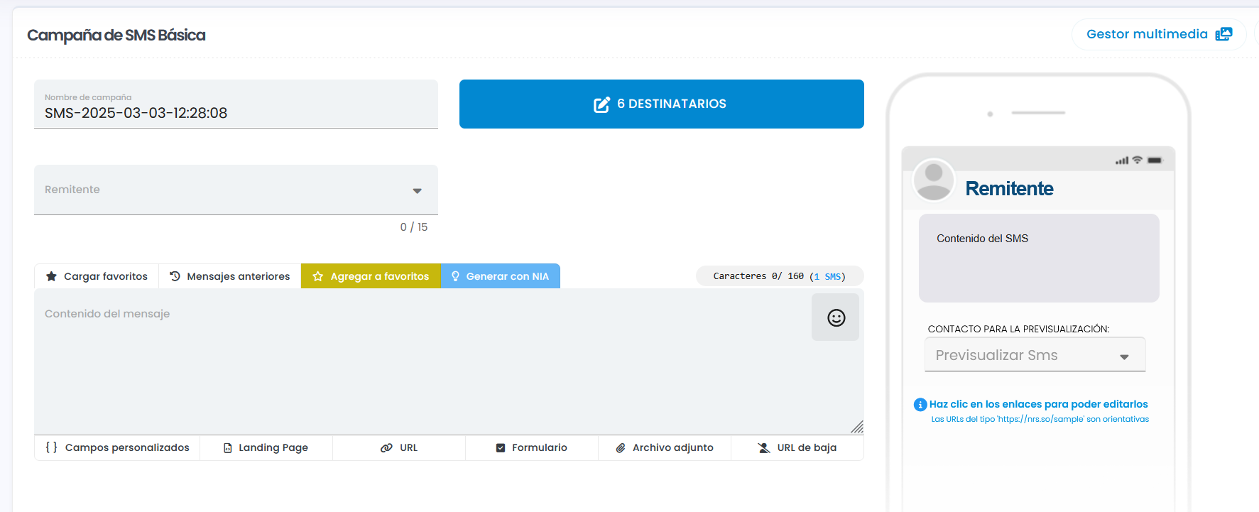Click Agregar a favoritos button
1259x512 pixels.
[371, 276]
